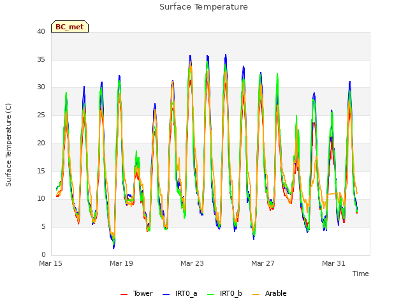Click the 30 y-axis tick label
The image size is (408, 306).
click(x=41, y=87)
